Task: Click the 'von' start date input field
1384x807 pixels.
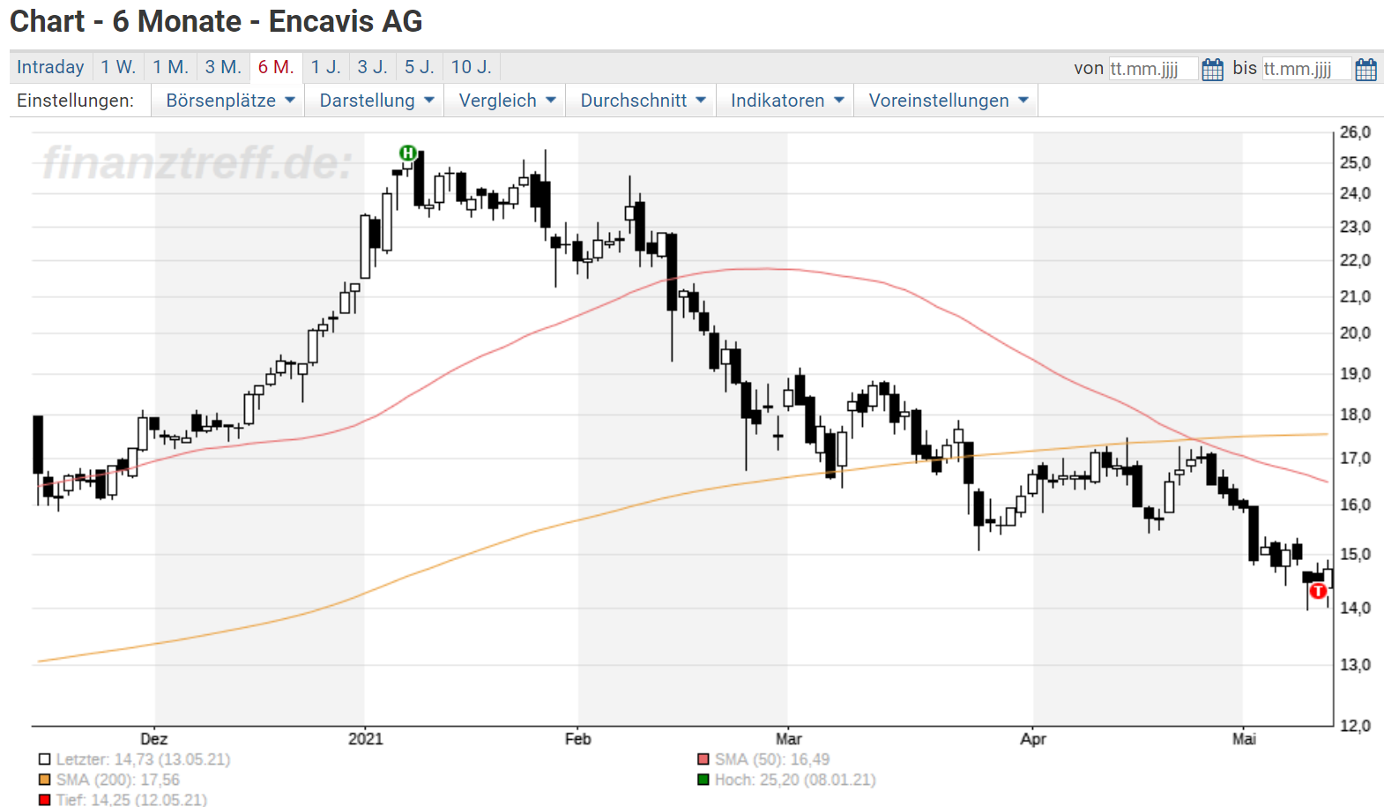Action: (1153, 69)
